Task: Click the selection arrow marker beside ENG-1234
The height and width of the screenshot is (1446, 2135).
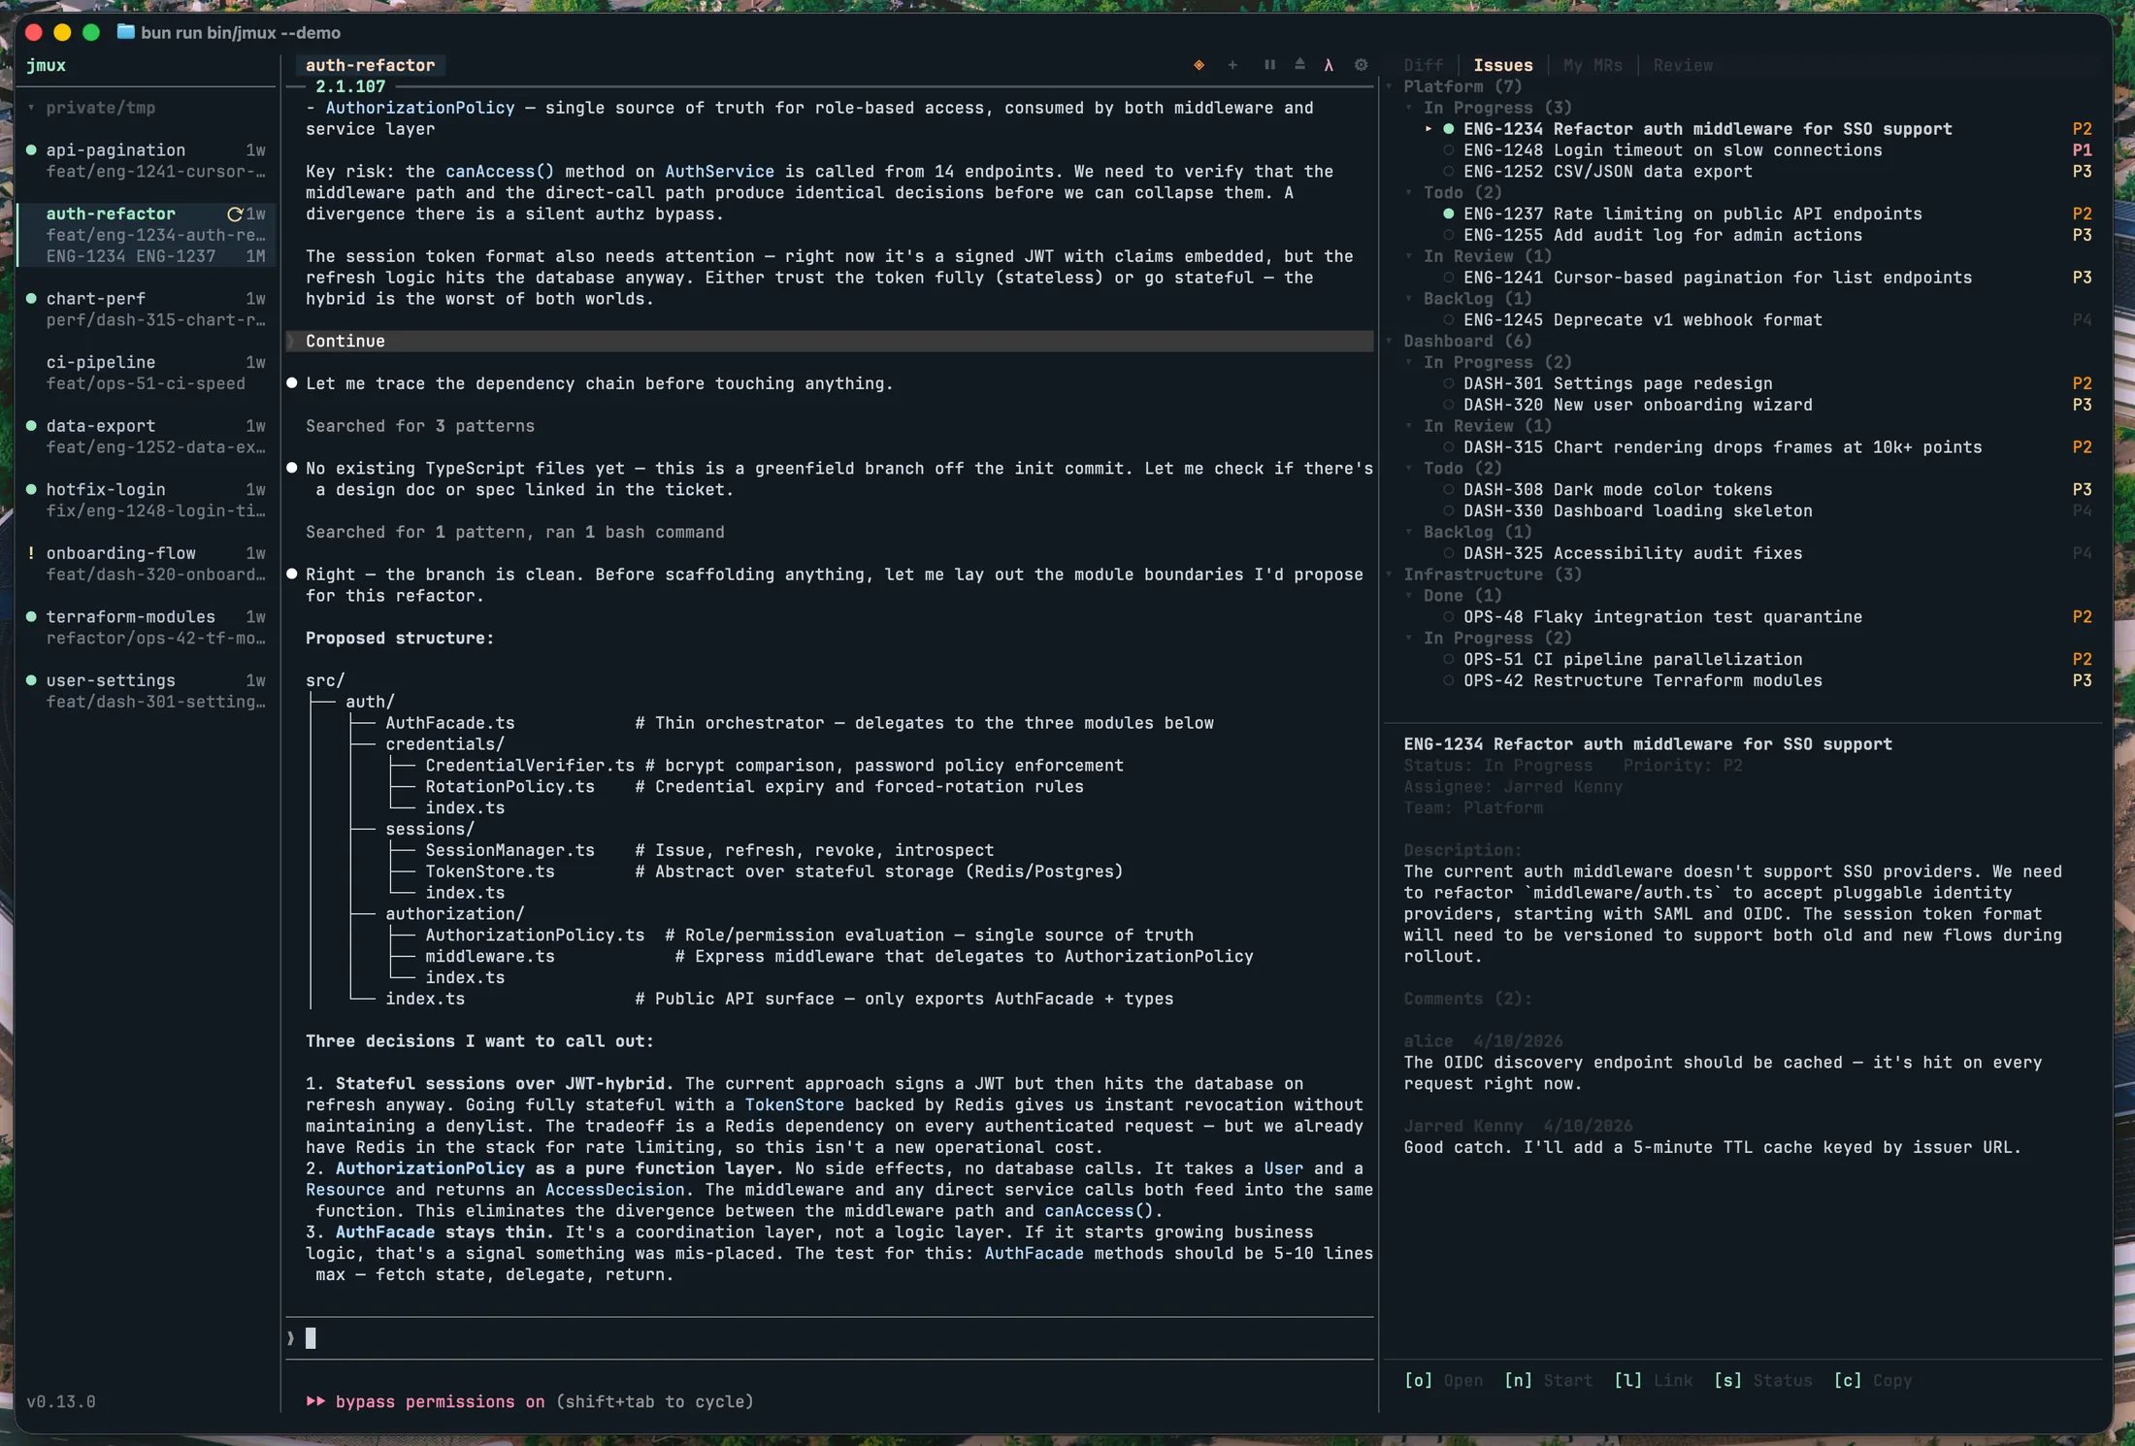Action: coord(1429,128)
